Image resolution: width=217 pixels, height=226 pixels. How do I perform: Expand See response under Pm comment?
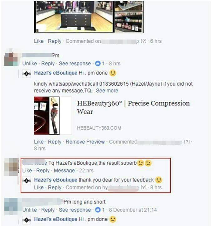75,63
